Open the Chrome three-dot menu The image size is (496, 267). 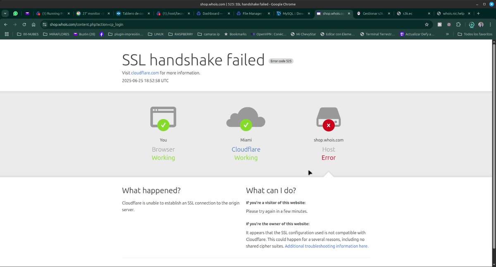(490, 24)
